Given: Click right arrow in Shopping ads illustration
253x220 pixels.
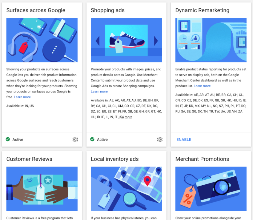Looking at the screenshot, I should pyautogui.click(x=156, y=41).
